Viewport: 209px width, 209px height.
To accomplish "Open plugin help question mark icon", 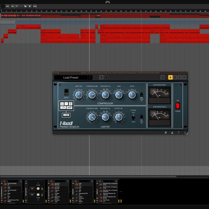I will (x=178, y=133).
